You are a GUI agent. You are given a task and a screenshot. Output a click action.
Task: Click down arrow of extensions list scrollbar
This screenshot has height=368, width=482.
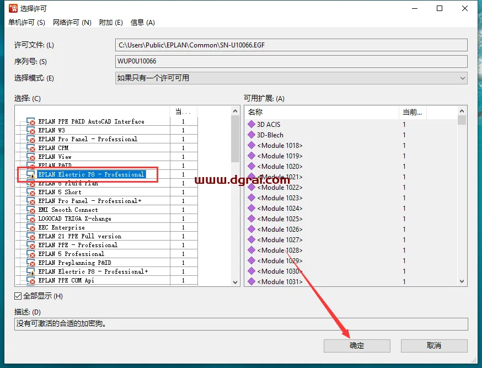coord(462,281)
